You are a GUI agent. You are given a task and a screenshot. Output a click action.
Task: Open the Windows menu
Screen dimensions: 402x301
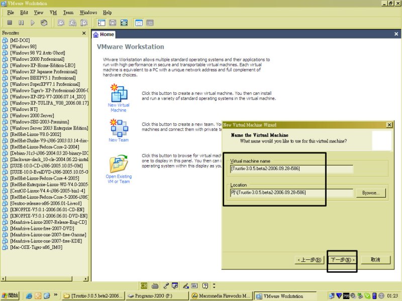point(88,13)
